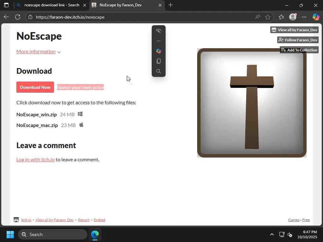Image resolution: width=323 pixels, height=242 pixels.
Task: Open the Windows Start menu
Action: [10, 234]
